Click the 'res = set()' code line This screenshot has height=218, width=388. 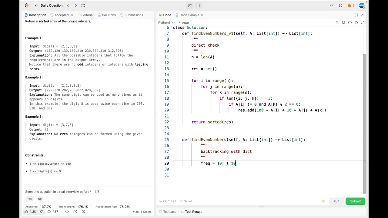click(204, 69)
